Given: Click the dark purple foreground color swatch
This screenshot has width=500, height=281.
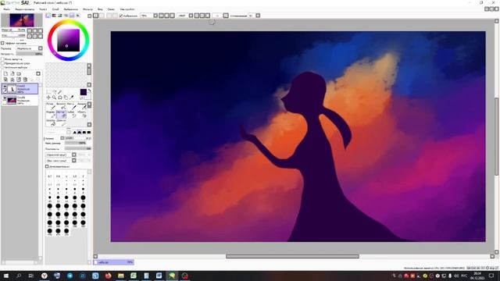Looking at the screenshot, I should tap(84, 92).
